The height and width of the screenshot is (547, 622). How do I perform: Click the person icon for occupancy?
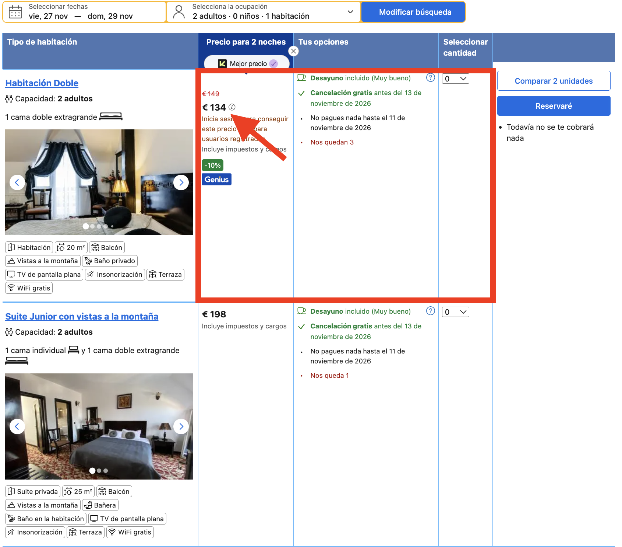[x=179, y=12]
